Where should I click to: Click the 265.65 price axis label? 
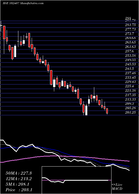[x=130, y=42]
